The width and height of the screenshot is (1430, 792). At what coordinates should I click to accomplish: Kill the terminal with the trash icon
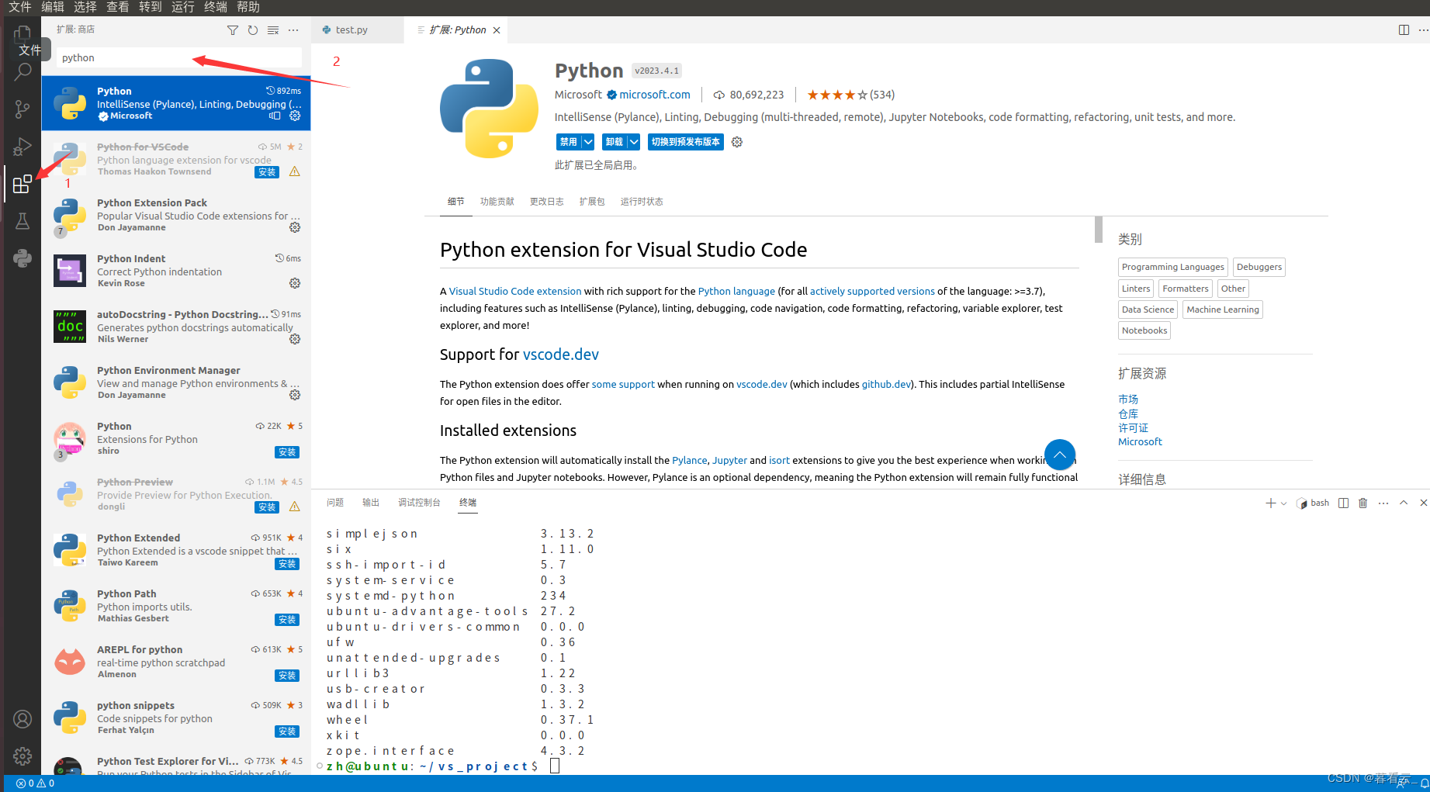click(1363, 503)
